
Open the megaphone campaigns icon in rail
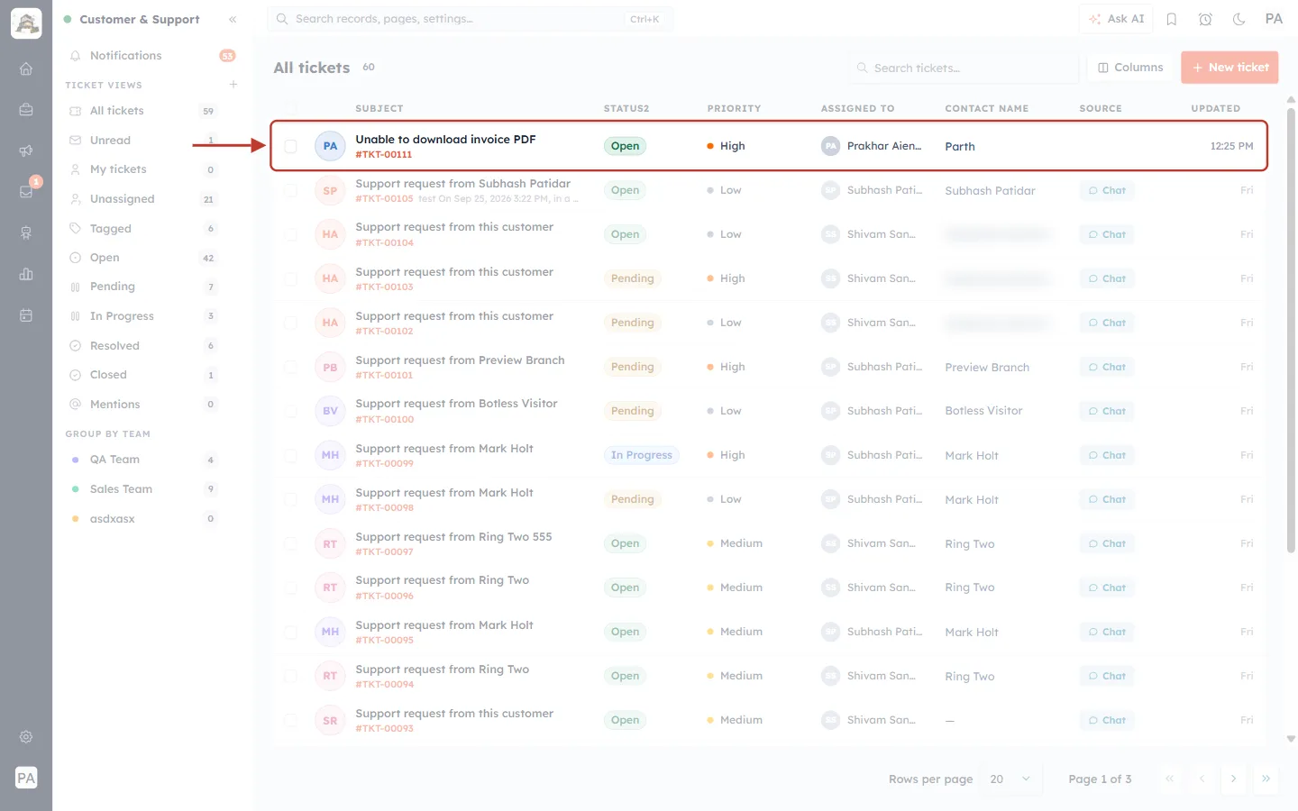26,150
